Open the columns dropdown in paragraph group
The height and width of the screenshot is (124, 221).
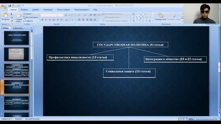pos(96,20)
